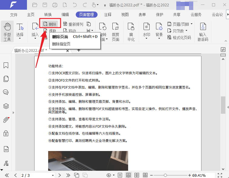Expand the right side panel arrow
Image resolution: width=229 pixels, height=178 pixels.
pyautogui.click(x=228, y=107)
